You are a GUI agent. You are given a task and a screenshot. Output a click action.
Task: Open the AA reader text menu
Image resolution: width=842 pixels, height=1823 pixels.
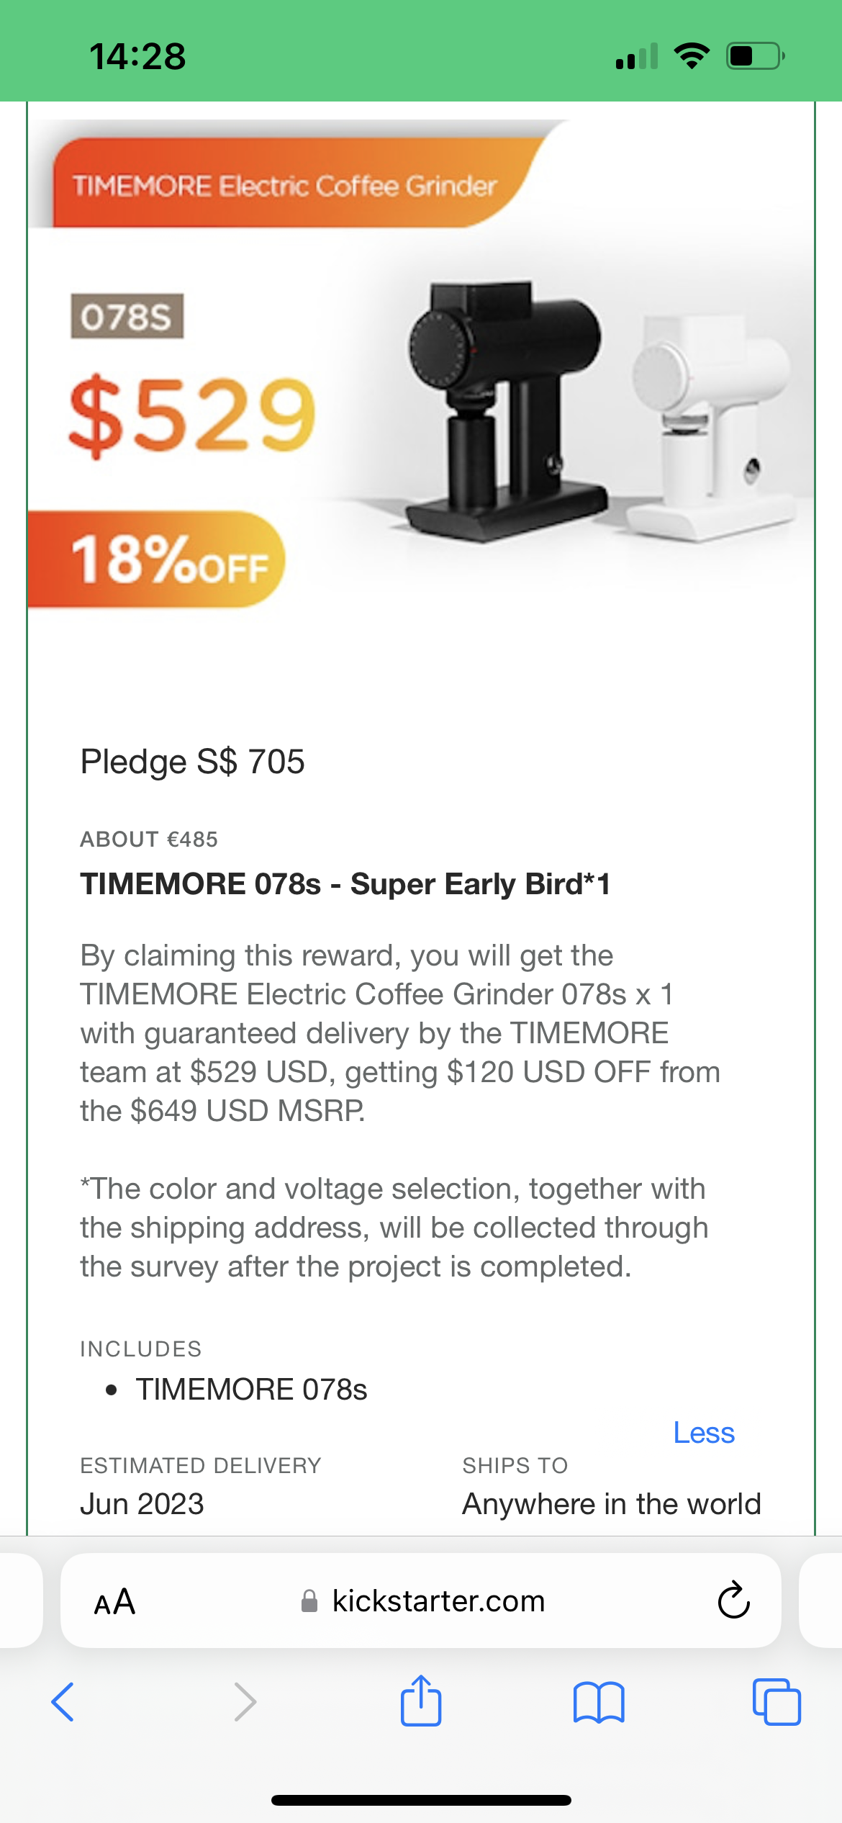(x=114, y=1602)
